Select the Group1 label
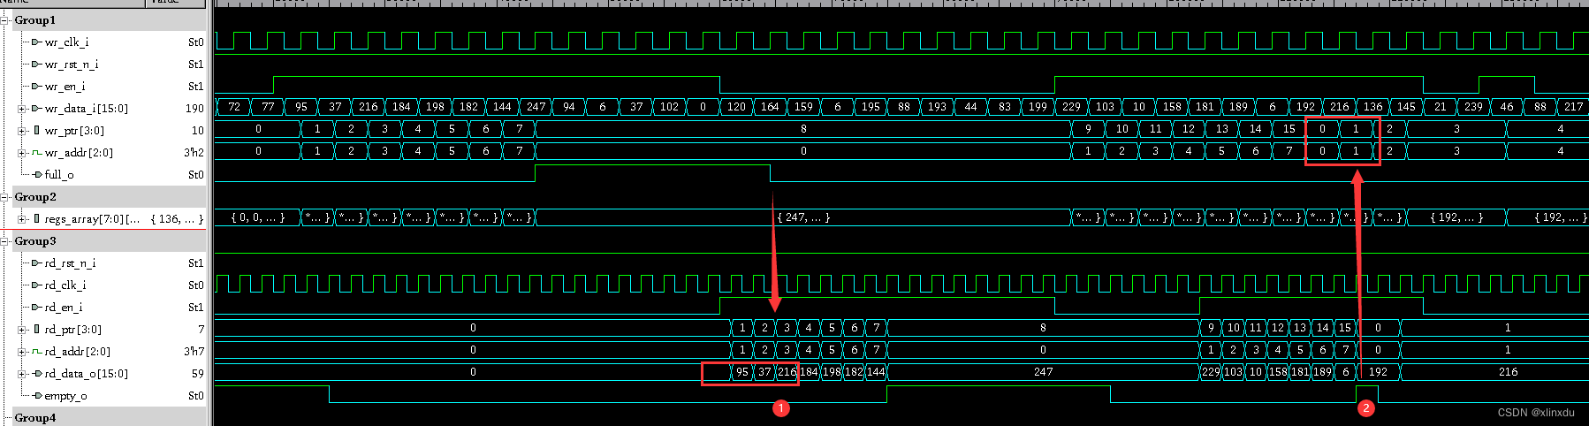1589x426 pixels. [34, 19]
